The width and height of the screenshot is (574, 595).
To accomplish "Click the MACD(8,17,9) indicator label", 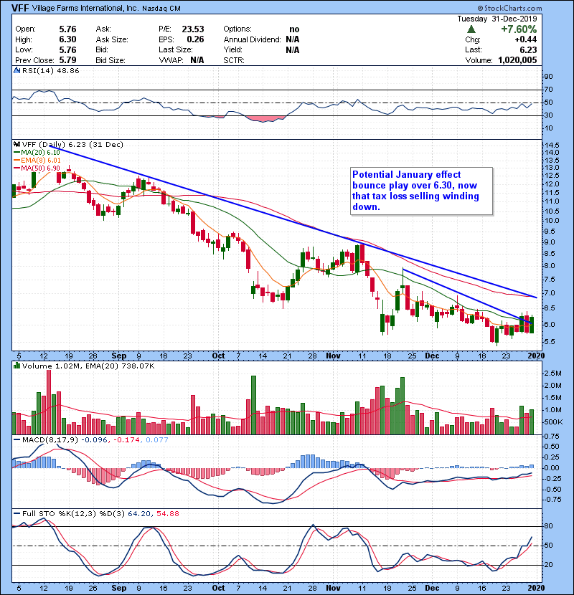I will tap(50, 439).
